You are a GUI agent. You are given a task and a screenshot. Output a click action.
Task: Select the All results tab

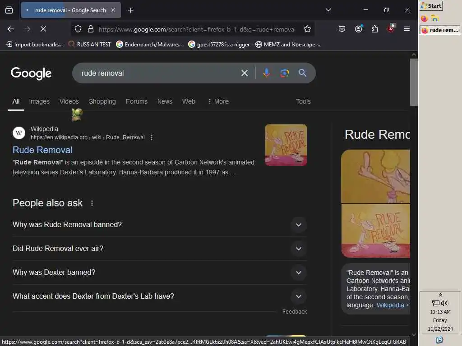coord(16,101)
